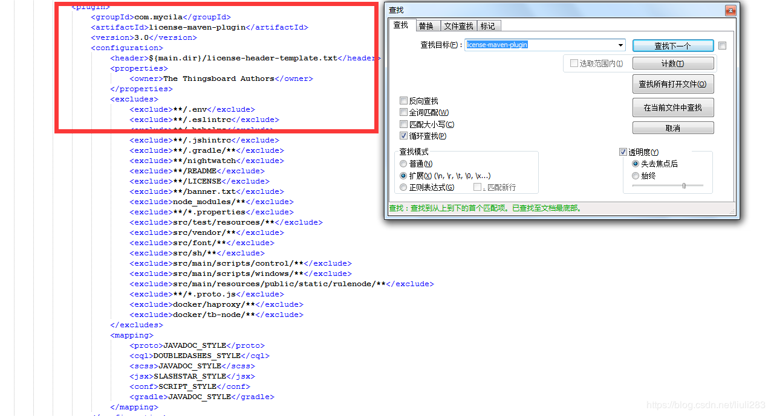
Task: Select the 普通 search mode
Action: 416,164
